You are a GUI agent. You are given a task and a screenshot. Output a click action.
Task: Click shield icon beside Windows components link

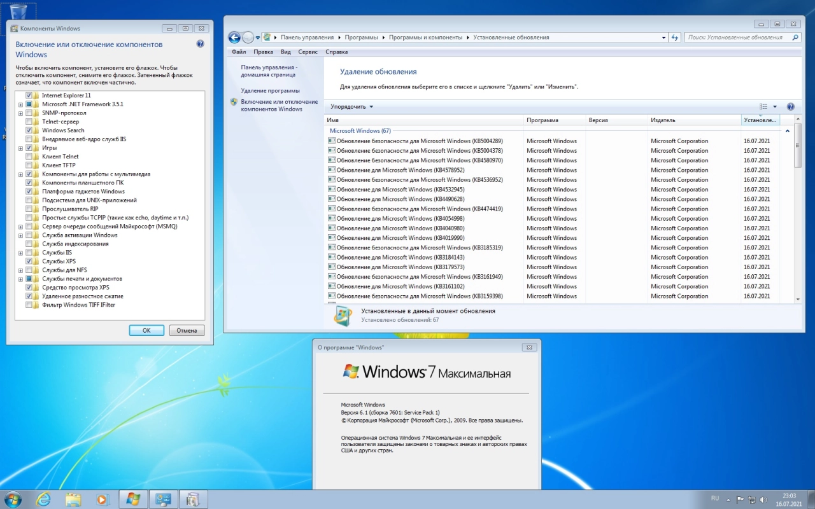[234, 102]
